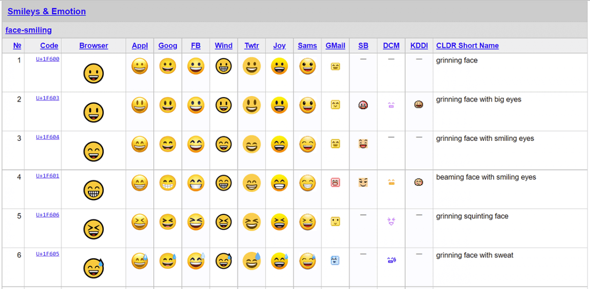Click the JoyPixels grinning face with smiling eyes
The width and height of the screenshot is (590, 289).
pos(279,144)
